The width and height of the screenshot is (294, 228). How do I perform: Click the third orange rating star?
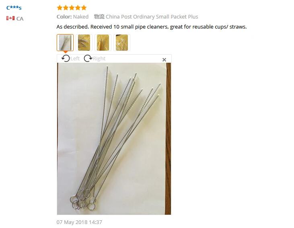point(72,8)
